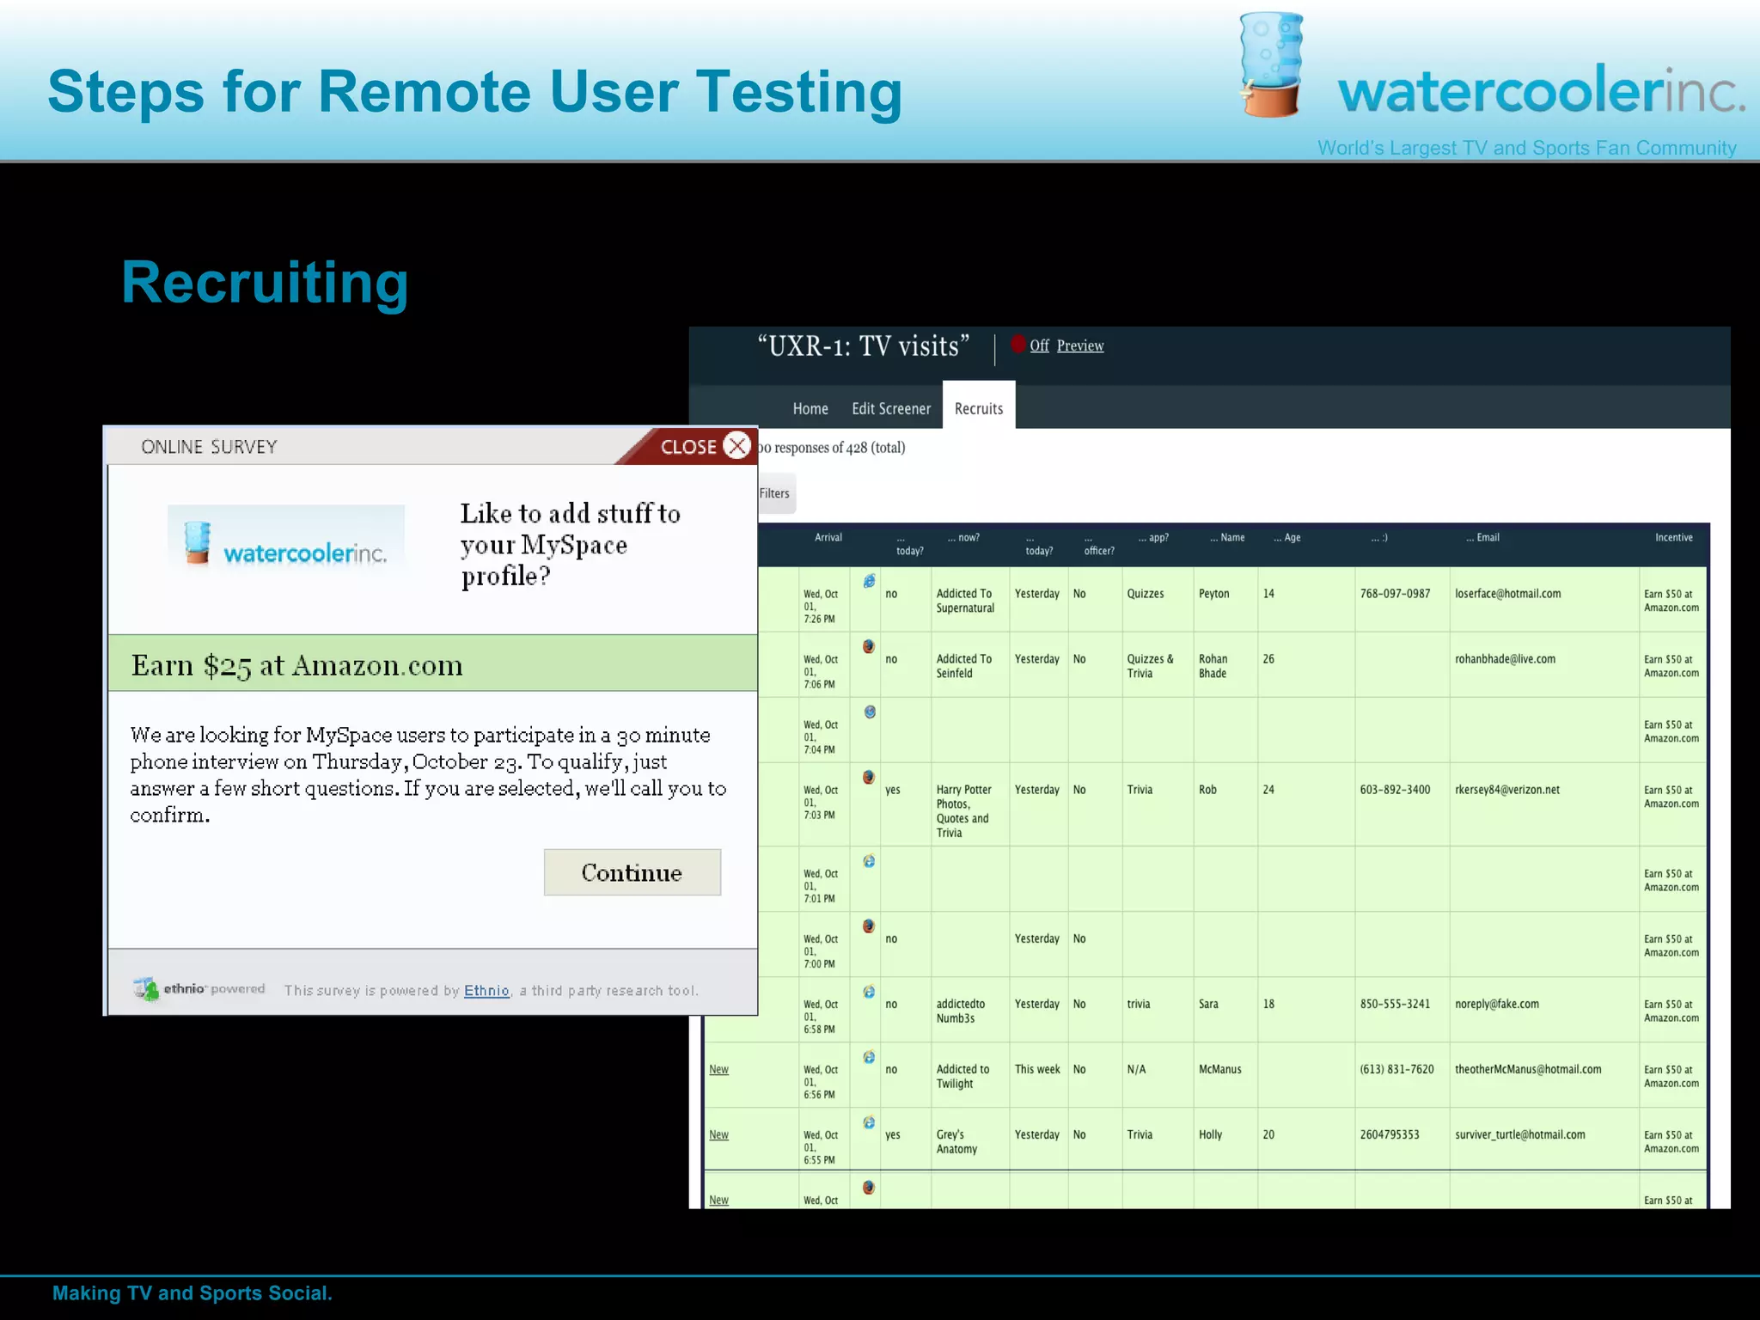Click Firefox icon in the 7:00 PM row
1760x1320 pixels.
(x=870, y=926)
